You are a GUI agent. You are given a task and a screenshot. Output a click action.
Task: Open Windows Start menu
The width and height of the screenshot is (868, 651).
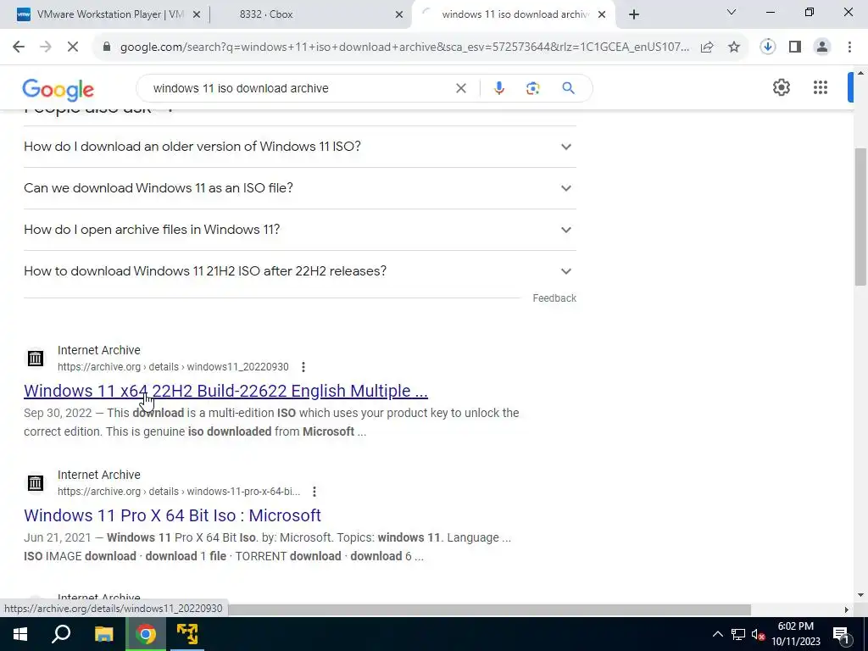pos(20,634)
